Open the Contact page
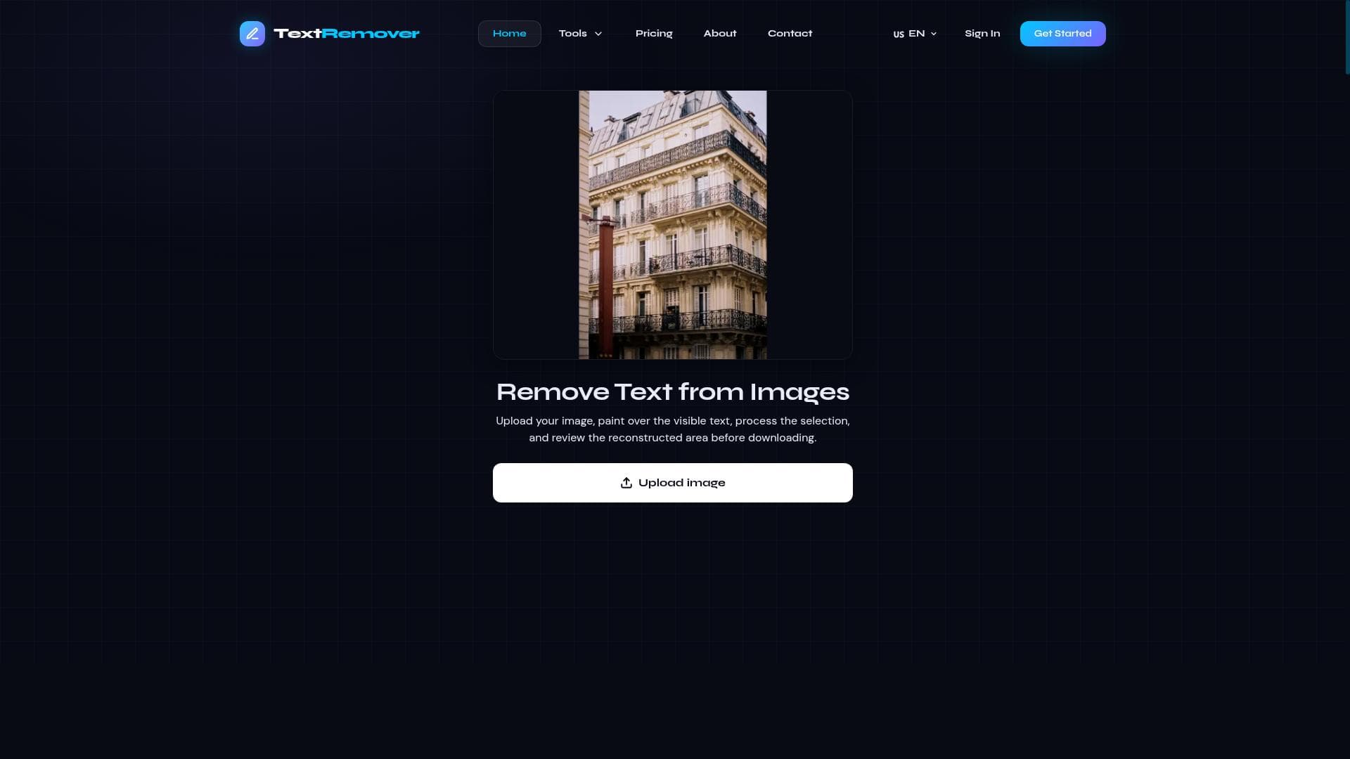Screen dimensions: 1350x759 (x=790, y=34)
